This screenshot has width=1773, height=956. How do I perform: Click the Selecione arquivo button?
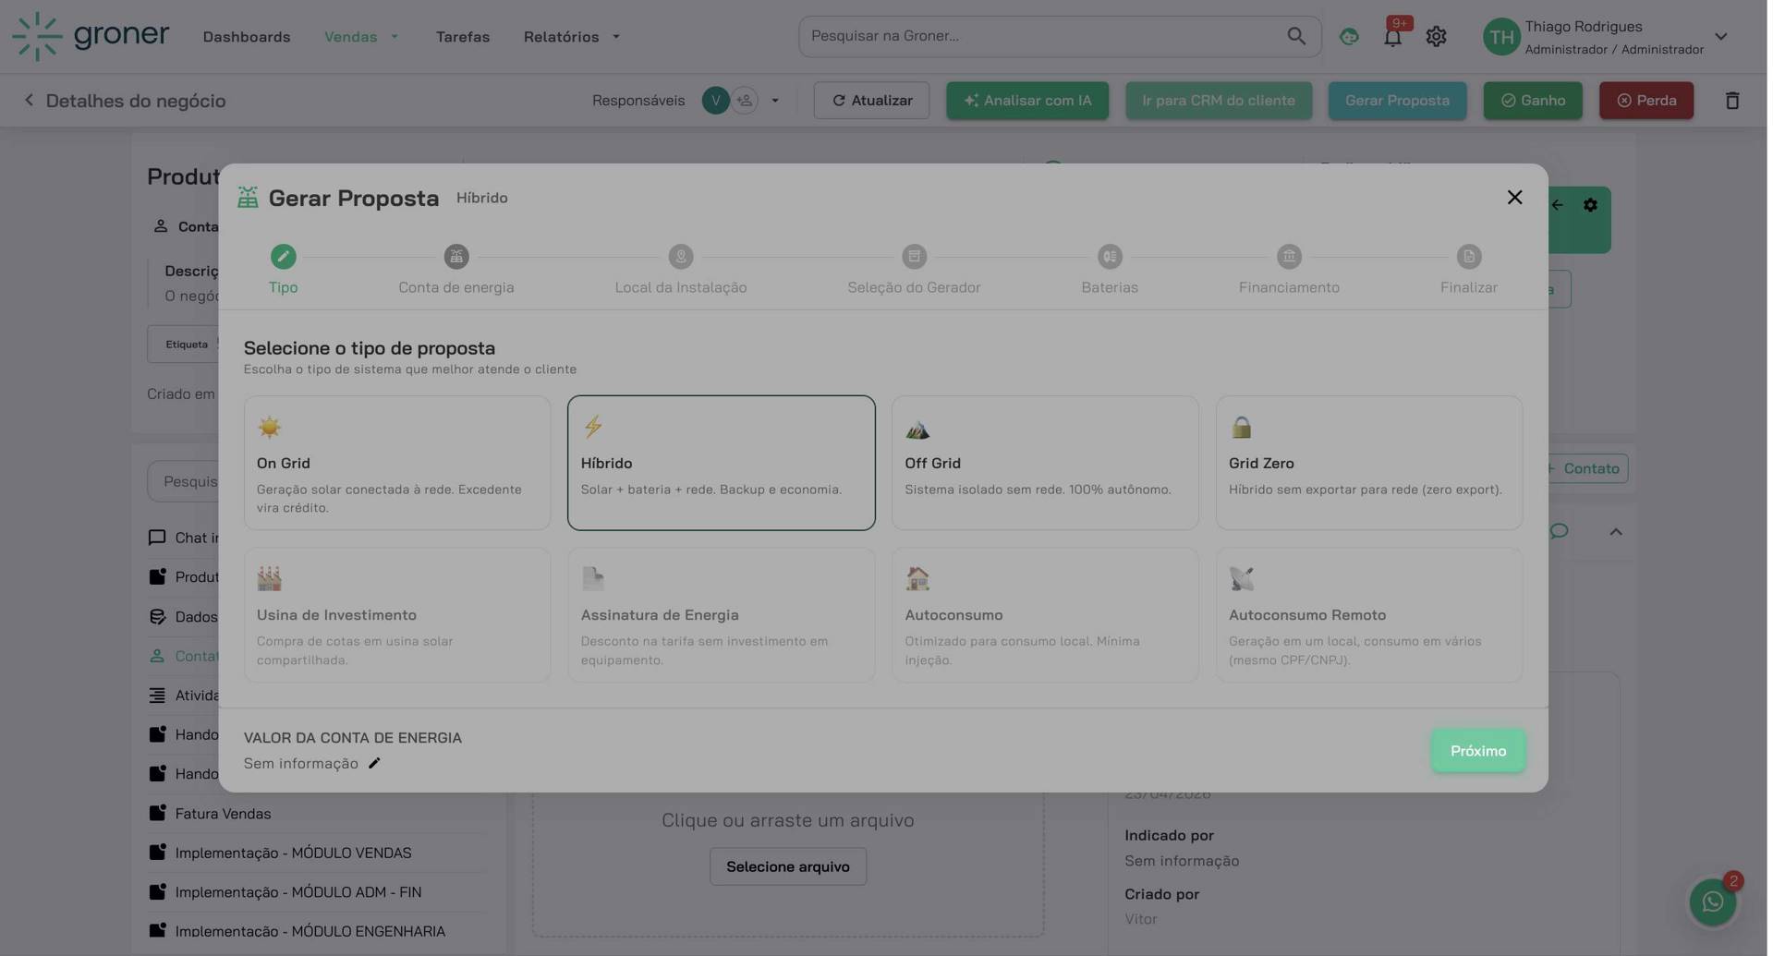coord(787,866)
